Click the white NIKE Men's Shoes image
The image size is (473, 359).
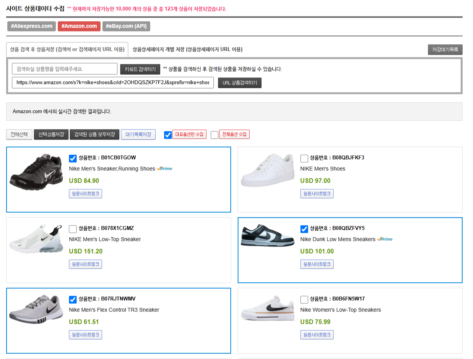tap(267, 170)
